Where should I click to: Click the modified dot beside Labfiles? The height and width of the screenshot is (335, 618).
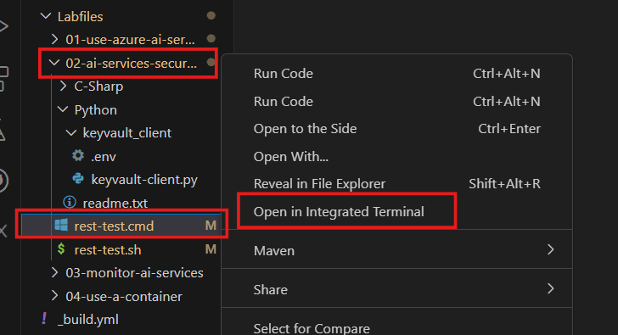point(211,15)
